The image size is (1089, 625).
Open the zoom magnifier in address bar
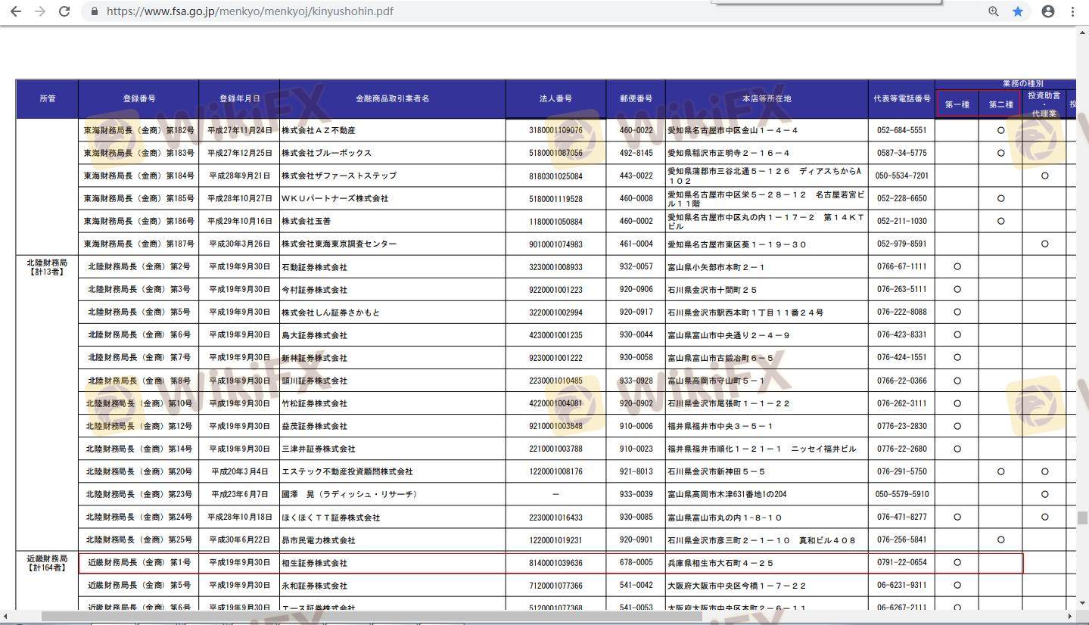point(994,11)
